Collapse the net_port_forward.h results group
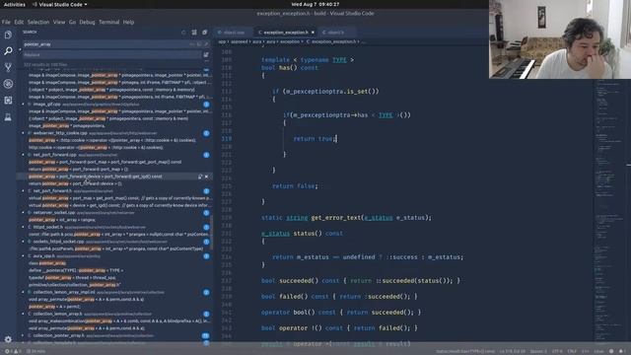631x355 pixels. point(23,191)
